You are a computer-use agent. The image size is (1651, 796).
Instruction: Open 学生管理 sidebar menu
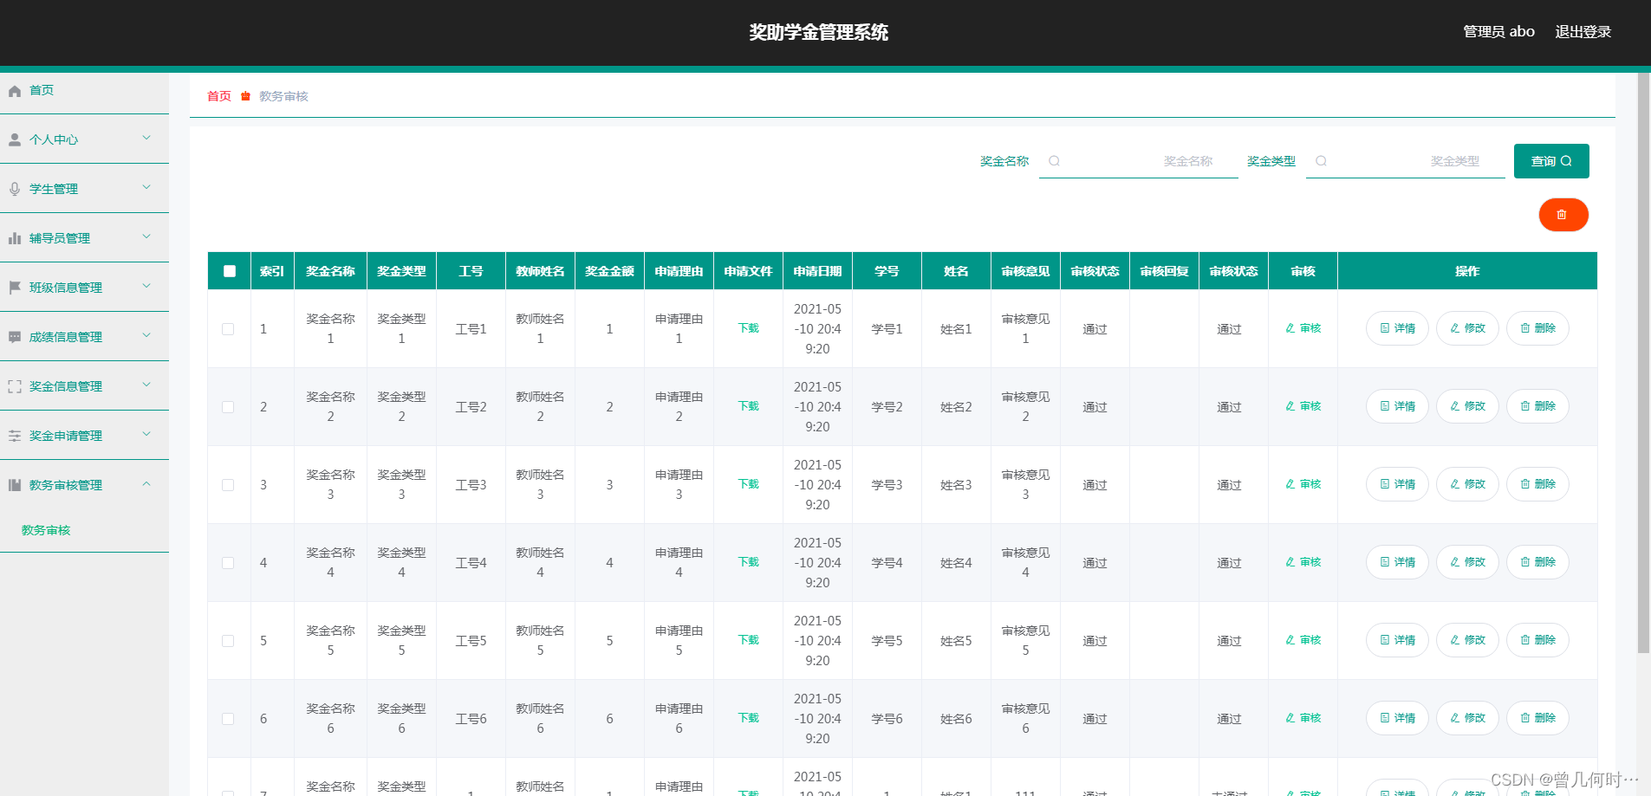84,189
